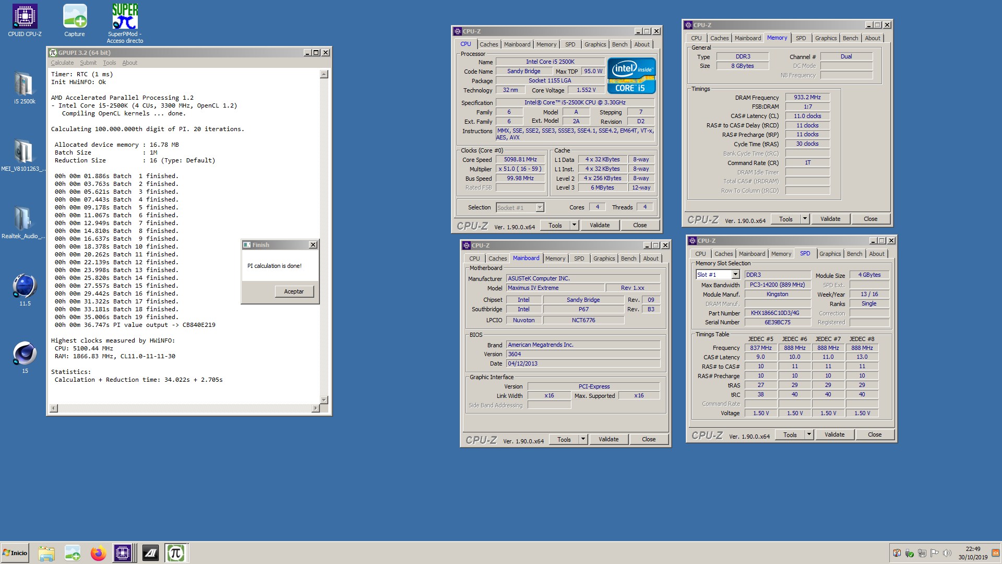
Task: Switch to Bench tab in CPU-Z CPU window
Action: pyautogui.click(x=619, y=44)
